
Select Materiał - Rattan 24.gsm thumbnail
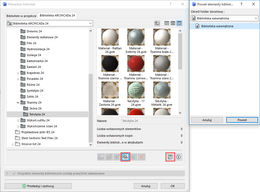110,37
